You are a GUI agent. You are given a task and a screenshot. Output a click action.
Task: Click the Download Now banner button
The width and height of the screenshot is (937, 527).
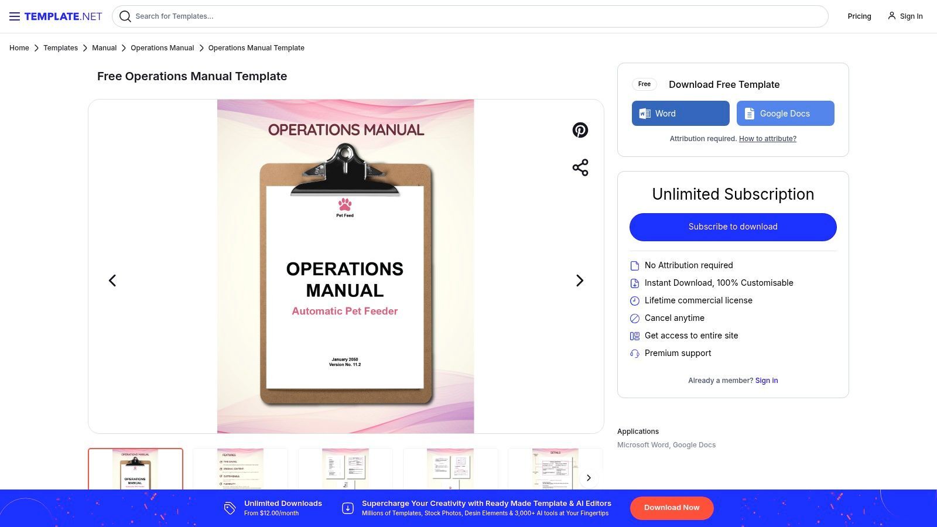coord(671,508)
